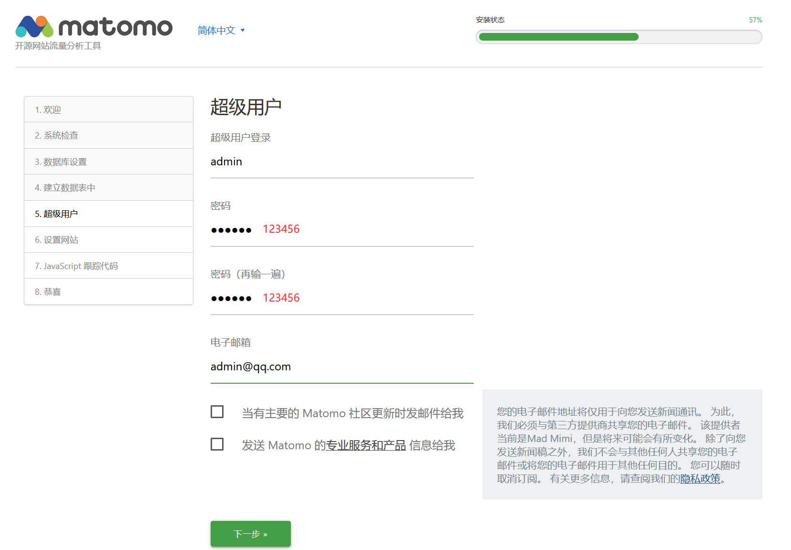Open the 专业服务和产品 link
The height and width of the screenshot is (550, 791).
[x=366, y=445]
